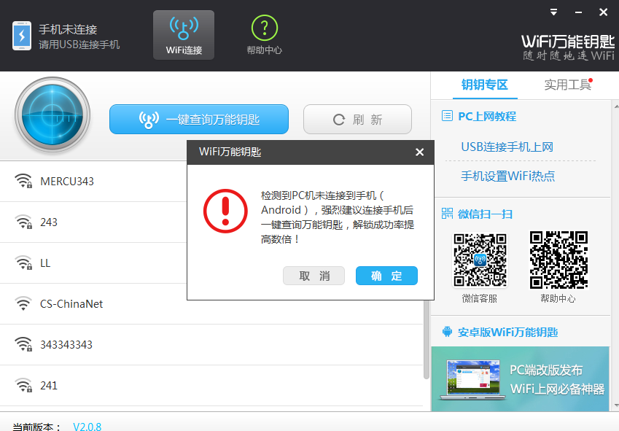The image size is (619, 431).
Task: Click 微信扫一扫 heading text
Action: 485,214
